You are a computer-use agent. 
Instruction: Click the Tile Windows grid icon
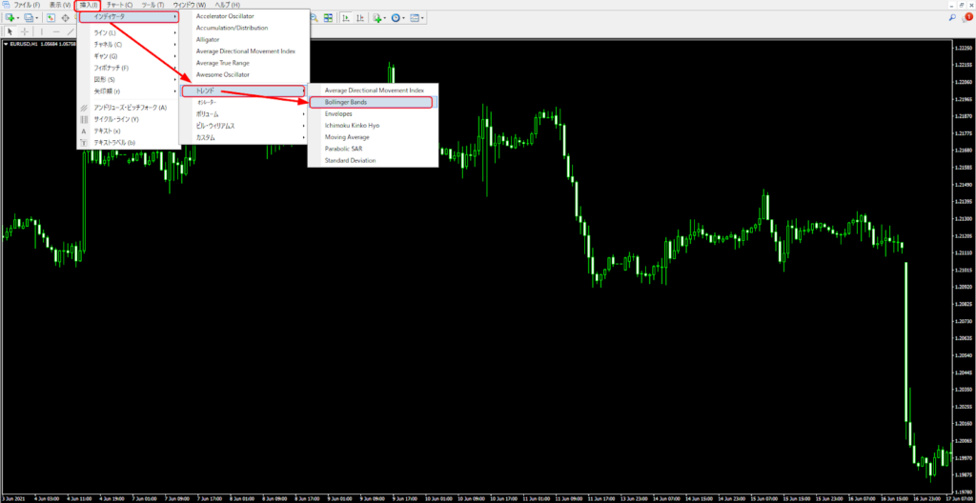(328, 17)
